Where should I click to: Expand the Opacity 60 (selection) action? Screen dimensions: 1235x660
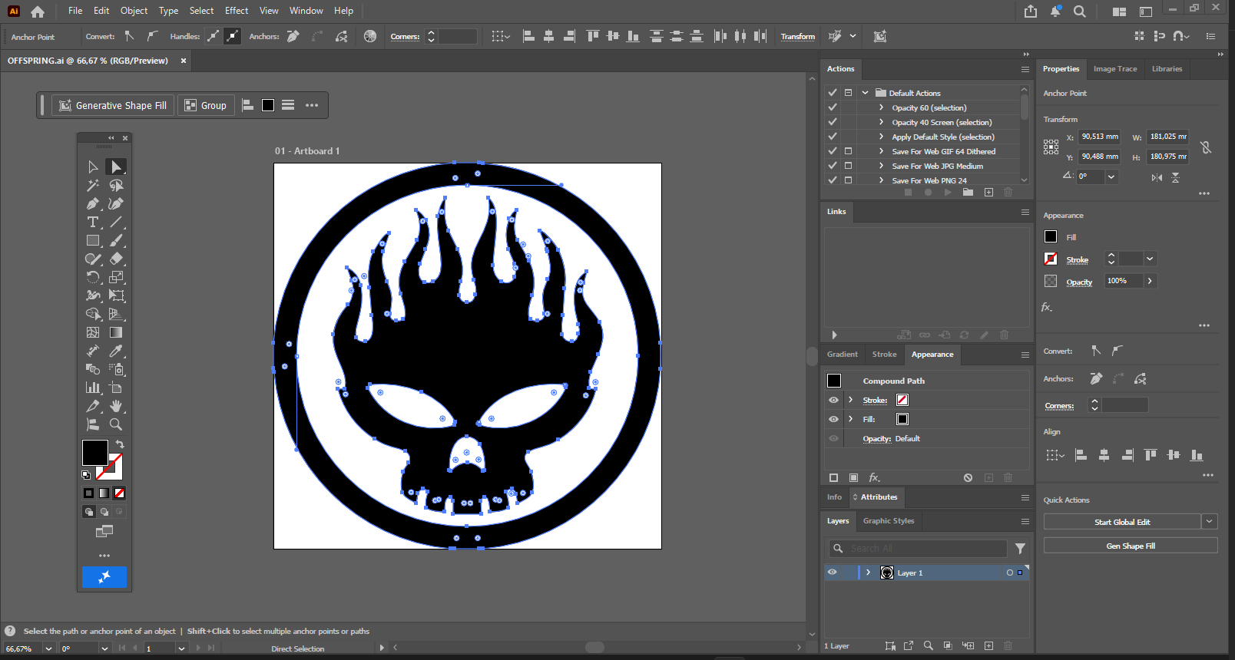pyautogui.click(x=881, y=107)
